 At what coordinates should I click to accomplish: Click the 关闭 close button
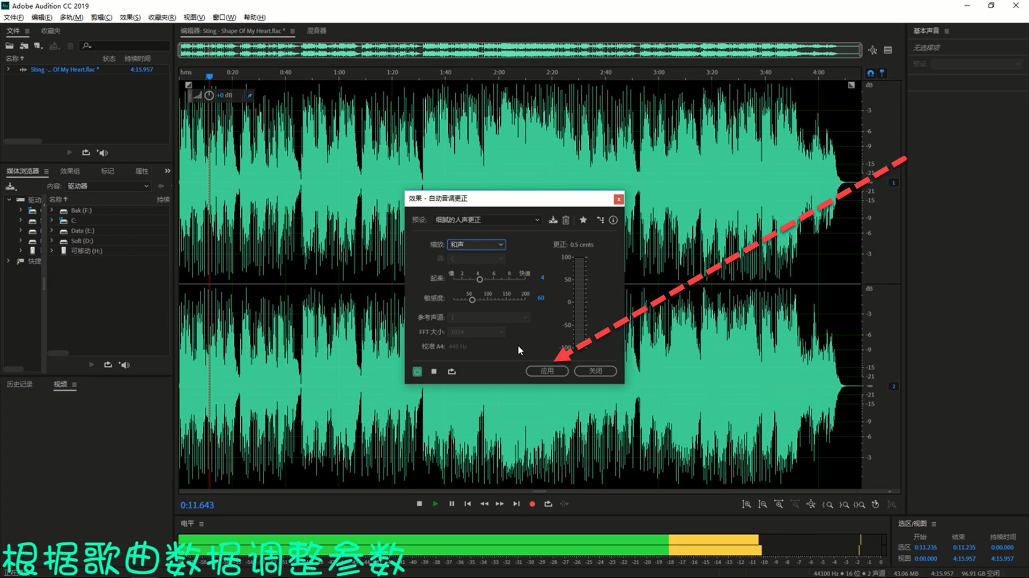[x=595, y=371]
